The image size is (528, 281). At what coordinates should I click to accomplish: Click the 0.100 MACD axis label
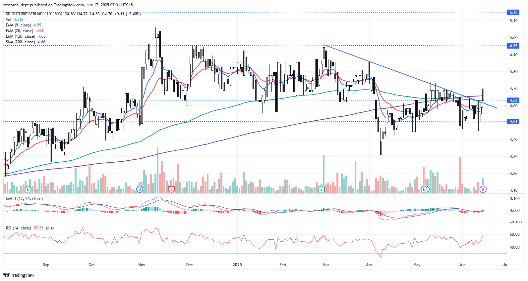(x=515, y=199)
